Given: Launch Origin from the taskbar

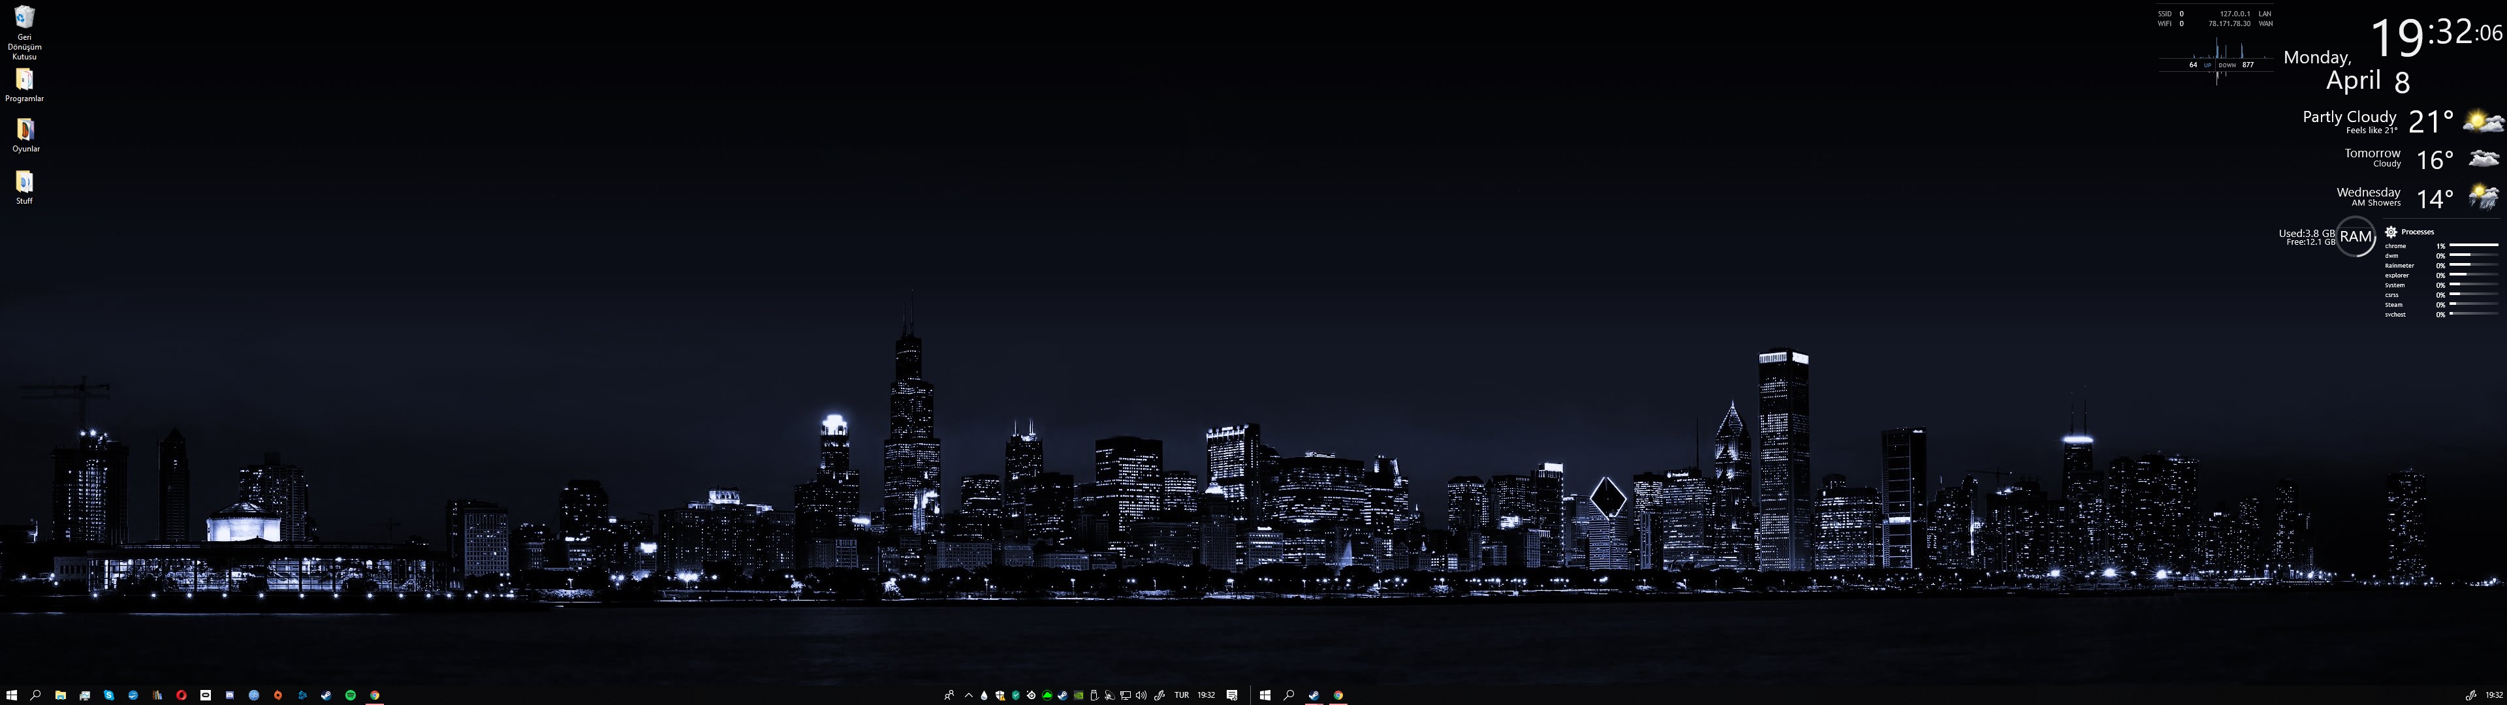Looking at the screenshot, I should pyautogui.click(x=278, y=695).
